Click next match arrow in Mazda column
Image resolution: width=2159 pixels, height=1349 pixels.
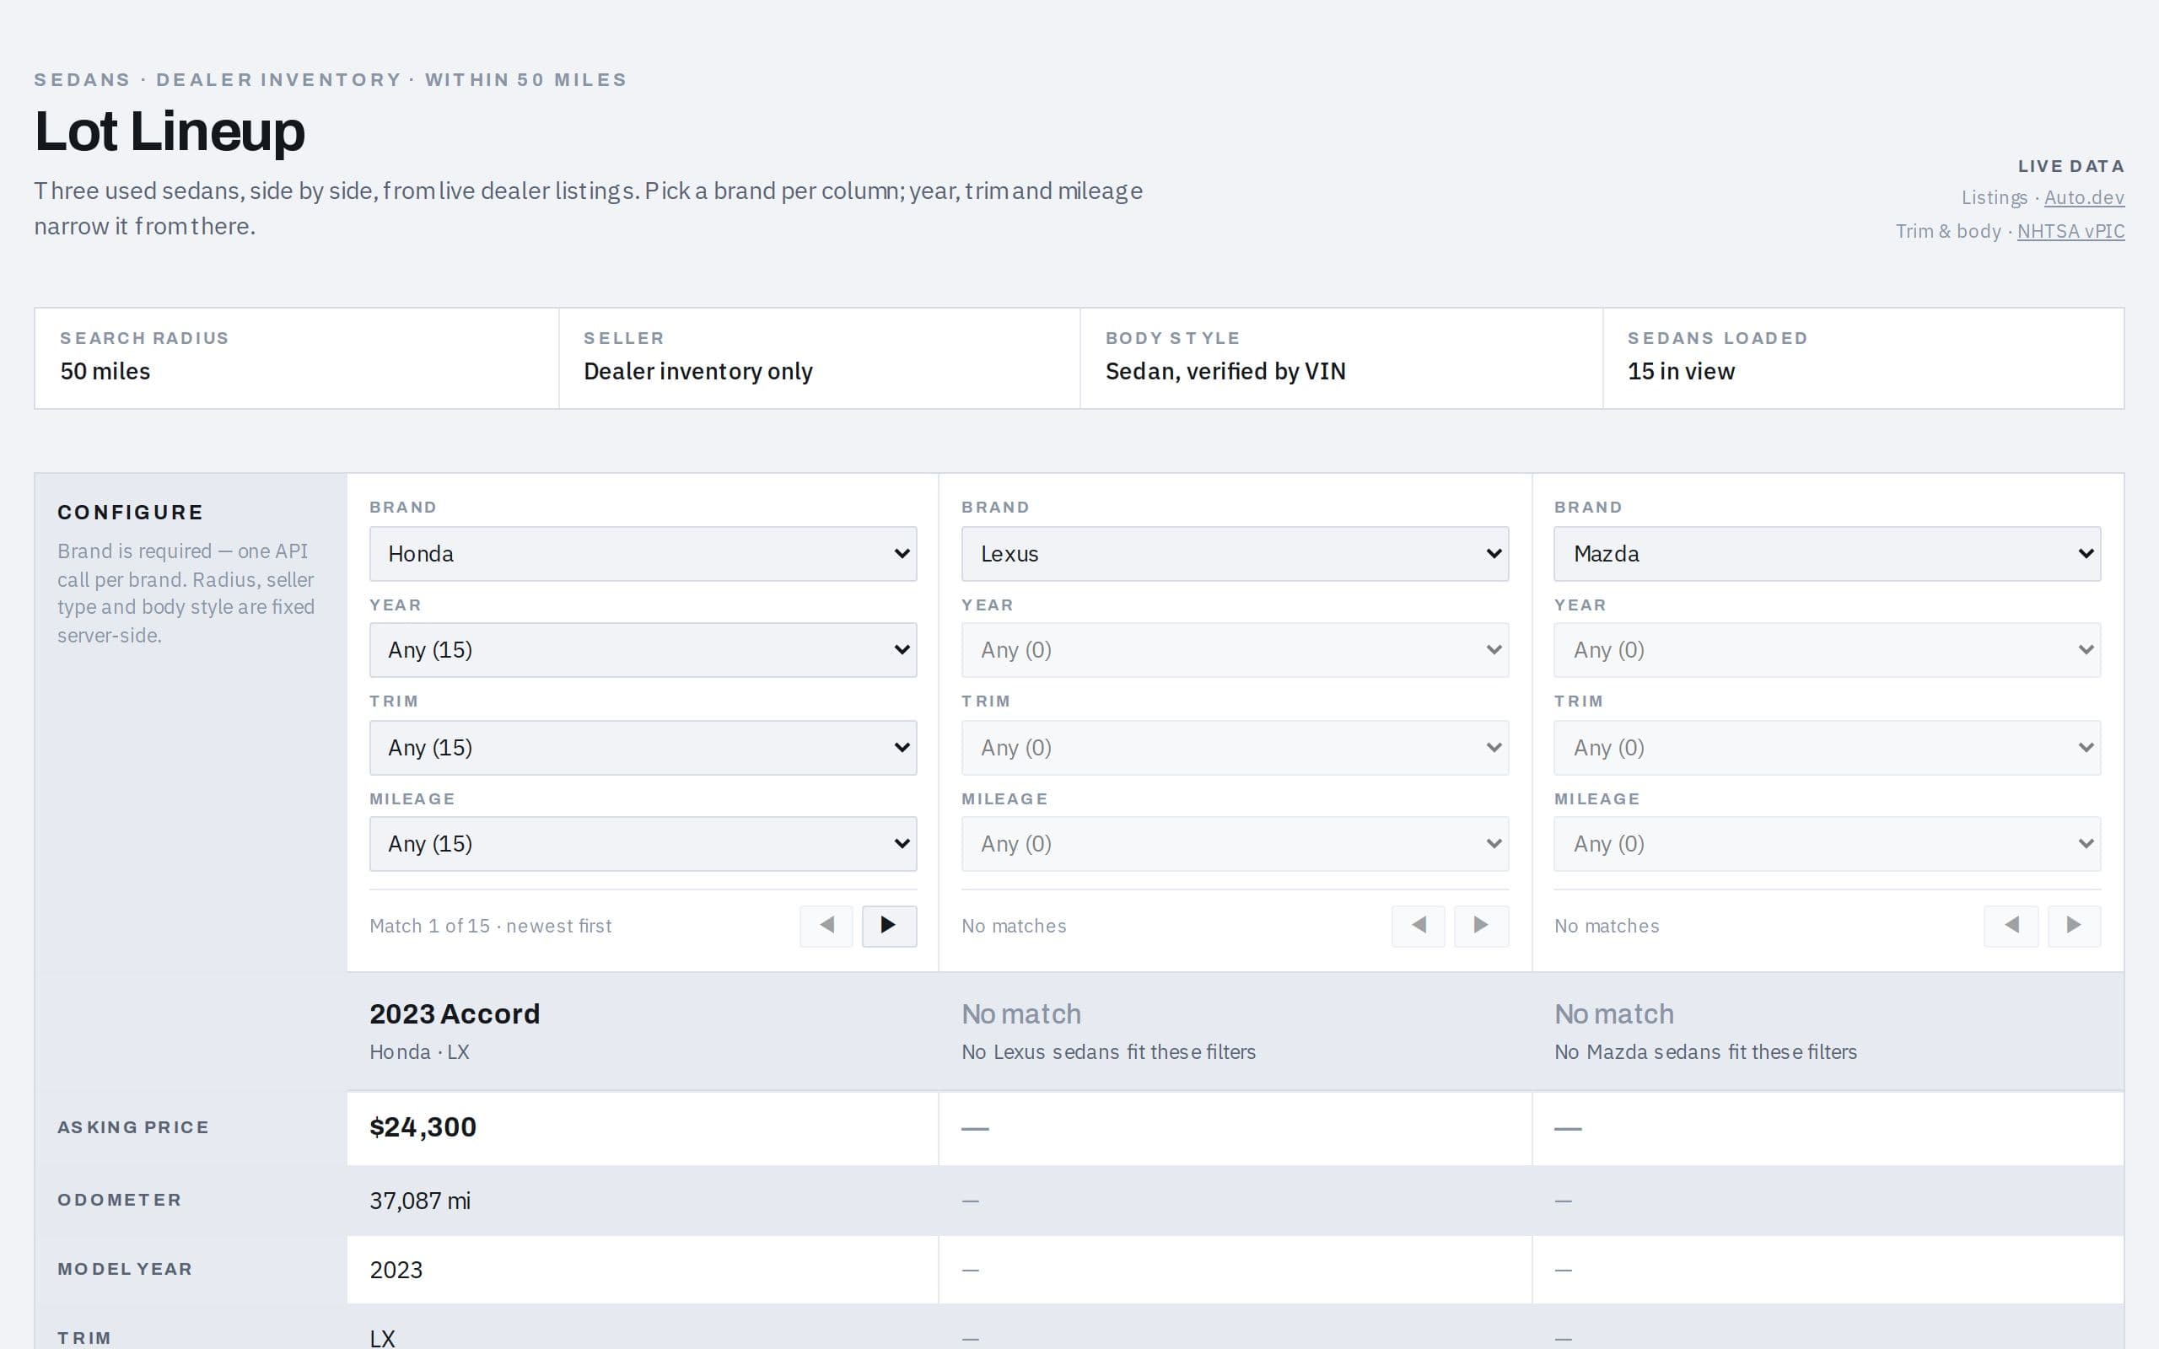[2073, 925]
